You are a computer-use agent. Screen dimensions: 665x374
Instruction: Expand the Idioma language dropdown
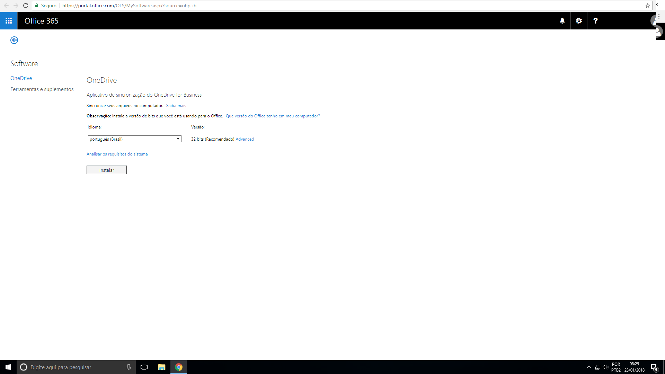pos(135,139)
